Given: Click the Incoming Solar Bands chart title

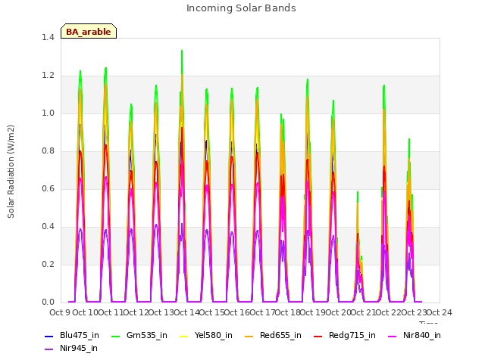Looking at the screenshot, I should [x=241, y=8].
